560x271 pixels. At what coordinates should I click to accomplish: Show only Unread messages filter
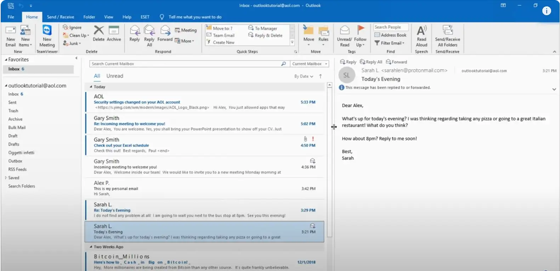tap(115, 76)
